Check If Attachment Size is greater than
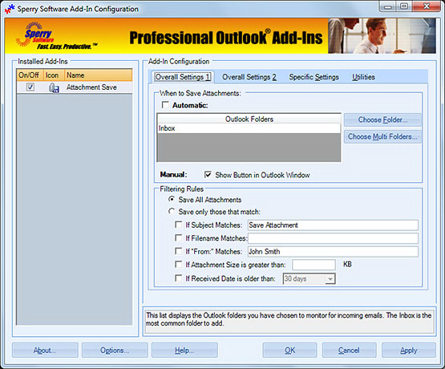Image resolution: width=445 pixels, height=369 pixels. pyautogui.click(x=179, y=265)
